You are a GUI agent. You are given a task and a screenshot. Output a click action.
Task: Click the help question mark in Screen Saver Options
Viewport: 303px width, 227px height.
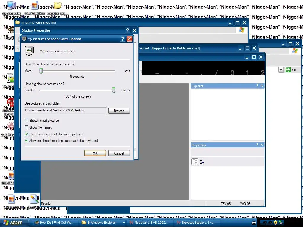[x=123, y=39]
